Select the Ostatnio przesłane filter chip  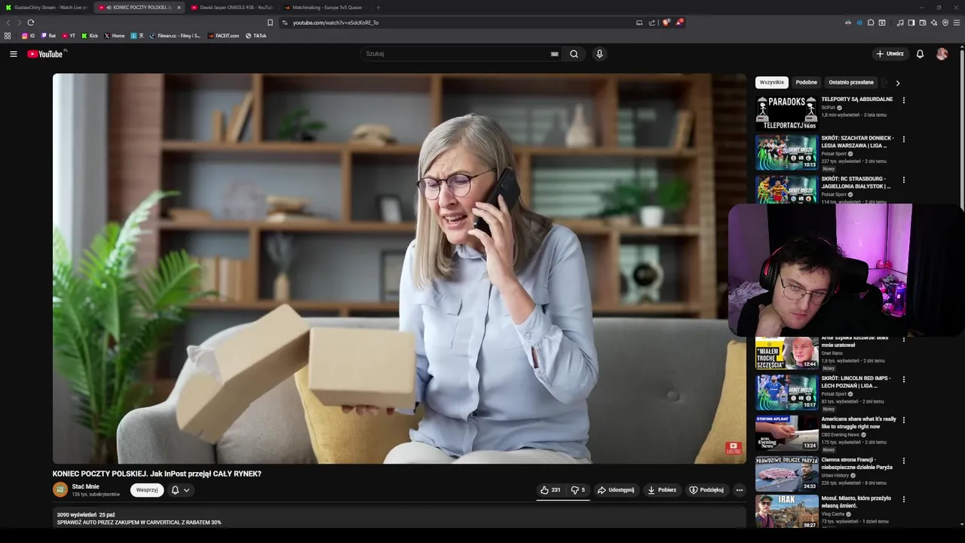(851, 82)
